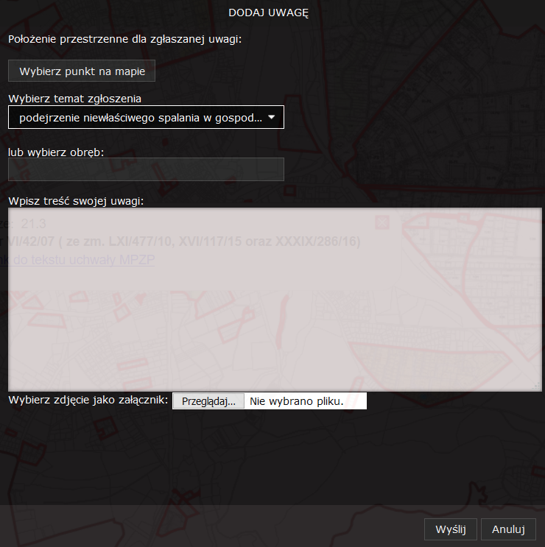Viewport: 545px width, 547px height.
Task: Submit the form with 'Wyślij'
Action: 451,529
